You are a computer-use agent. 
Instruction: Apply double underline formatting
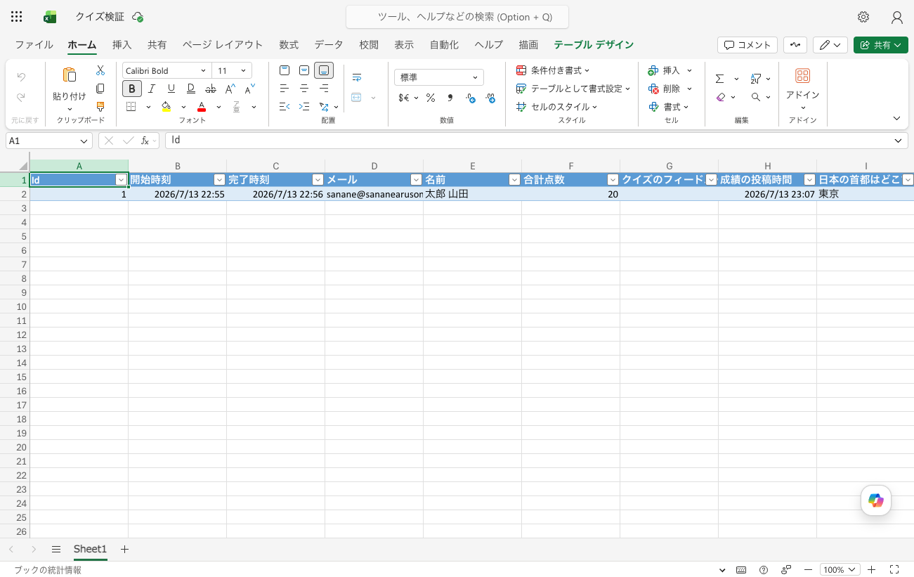tap(190, 89)
